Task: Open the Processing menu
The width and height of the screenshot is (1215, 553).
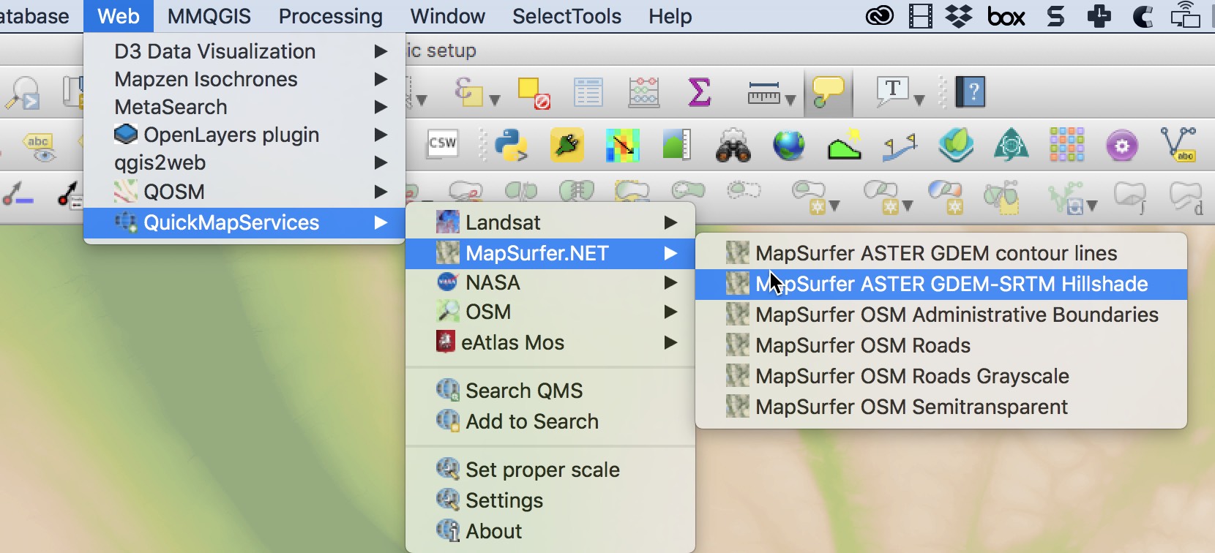Action: 331,16
